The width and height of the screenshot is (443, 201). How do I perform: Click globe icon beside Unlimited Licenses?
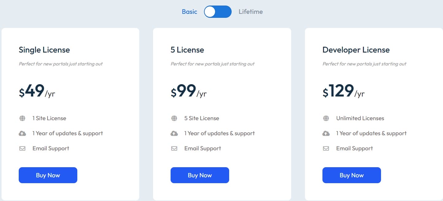326,118
